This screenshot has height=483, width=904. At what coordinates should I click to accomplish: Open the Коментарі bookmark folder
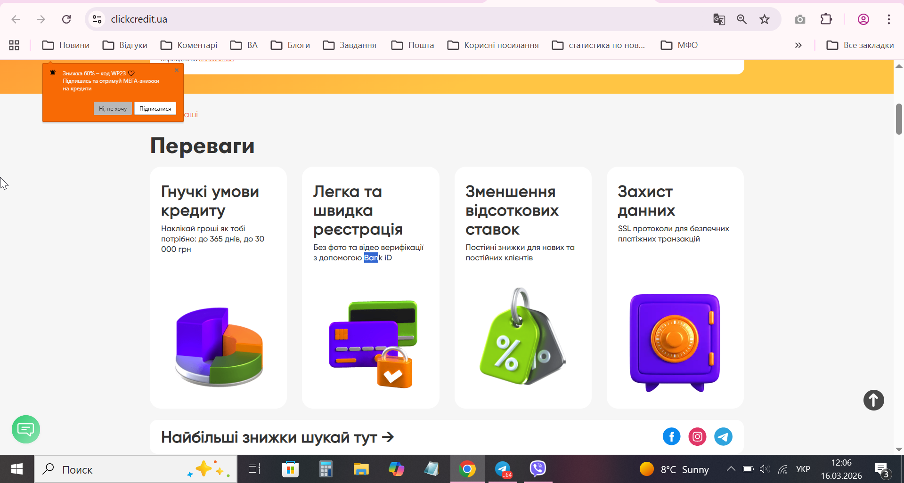[188, 45]
